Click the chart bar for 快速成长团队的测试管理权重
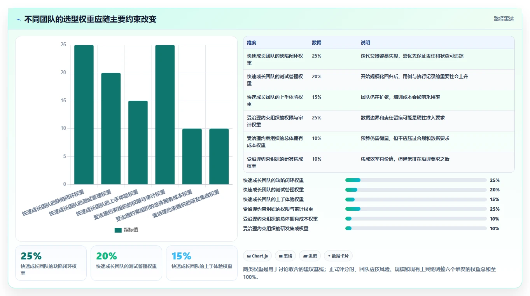530x296 pixels. point(111,129)
